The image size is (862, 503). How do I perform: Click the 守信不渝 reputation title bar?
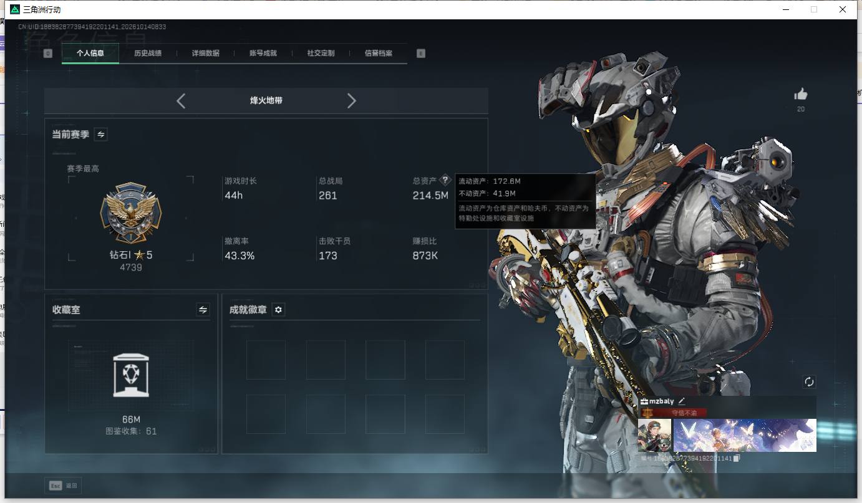pyautogui.click(x=674, y=413)
